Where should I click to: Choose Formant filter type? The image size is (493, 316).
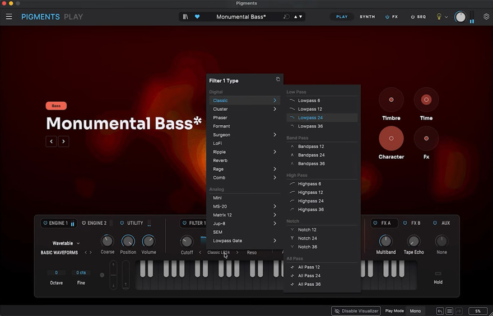pos(245,126)
